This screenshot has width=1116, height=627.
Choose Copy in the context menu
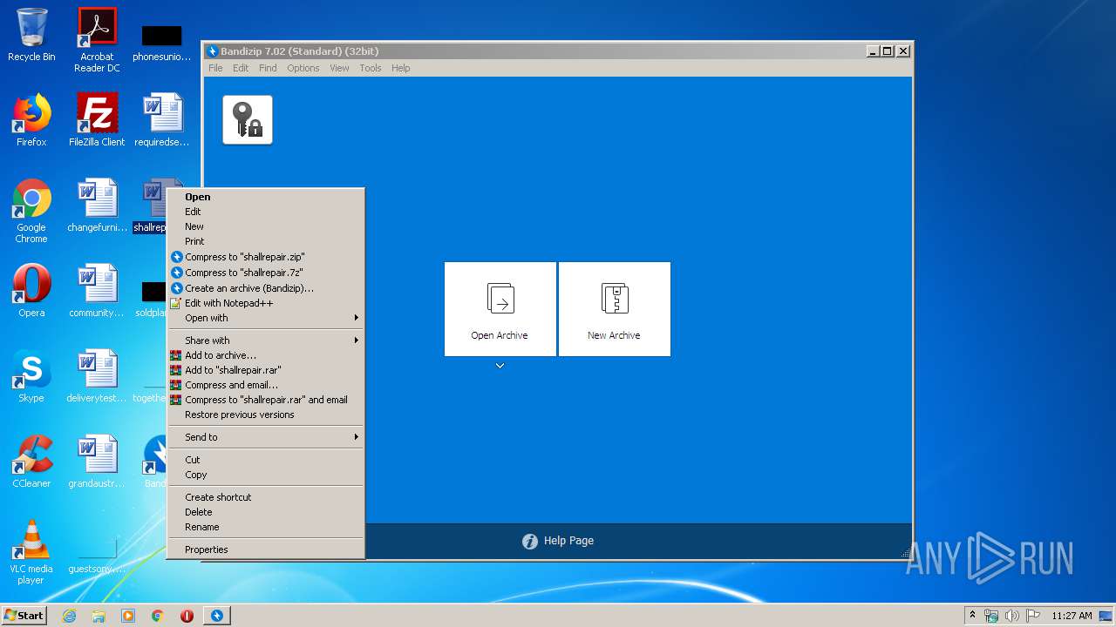tap(266, 475)
